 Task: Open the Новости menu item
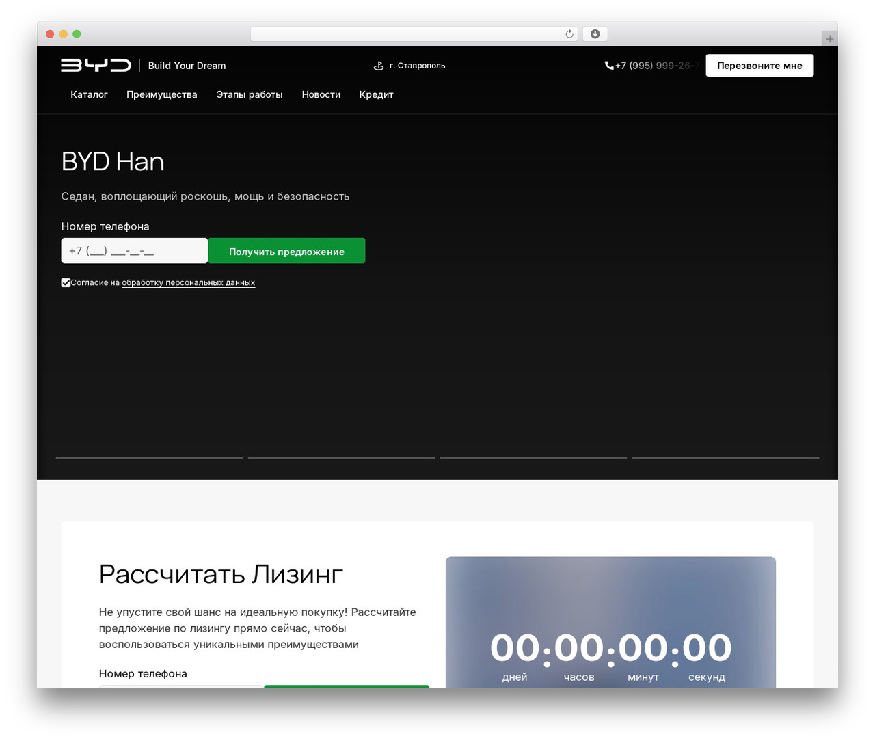[321, 94]
